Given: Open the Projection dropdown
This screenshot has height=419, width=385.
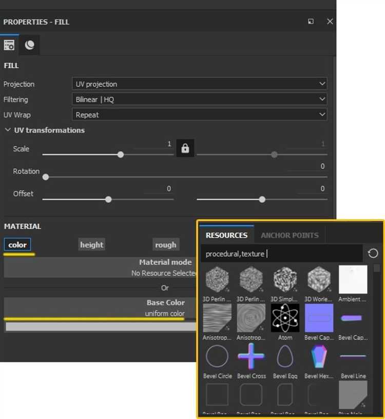Looking at the screenshot, I should coord(200,84).
